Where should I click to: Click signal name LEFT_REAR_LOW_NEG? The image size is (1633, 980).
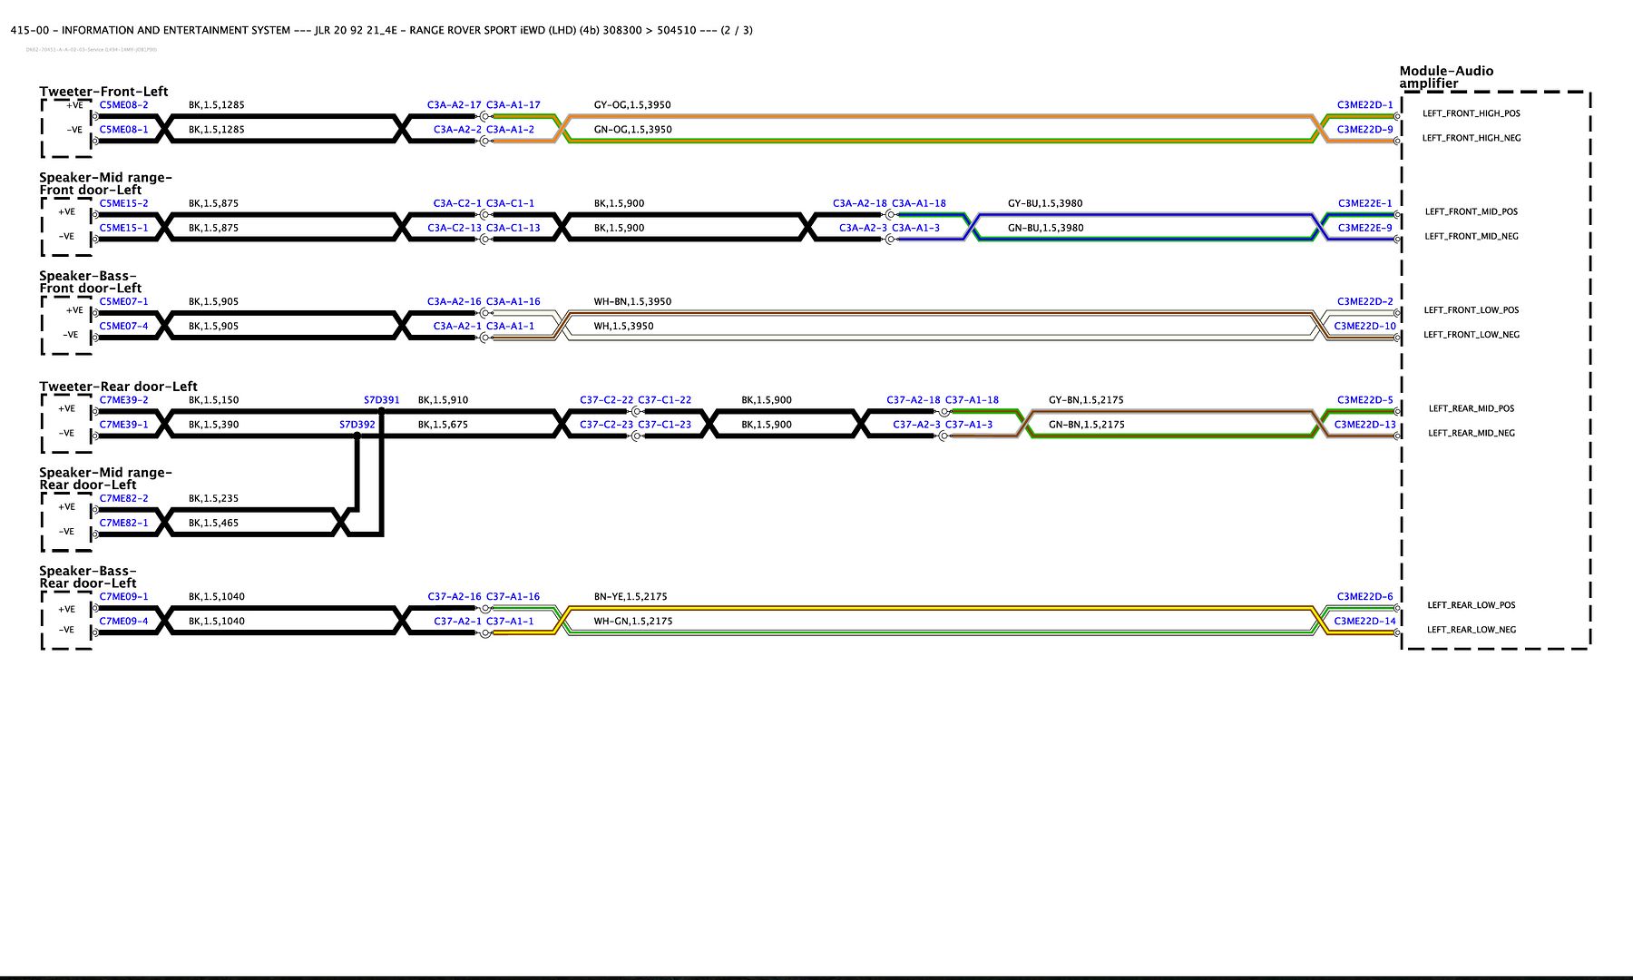[x=1472, y=629]
